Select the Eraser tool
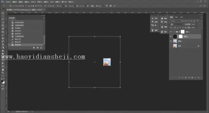This screenshot has height=113, width=209. point(3,44)
